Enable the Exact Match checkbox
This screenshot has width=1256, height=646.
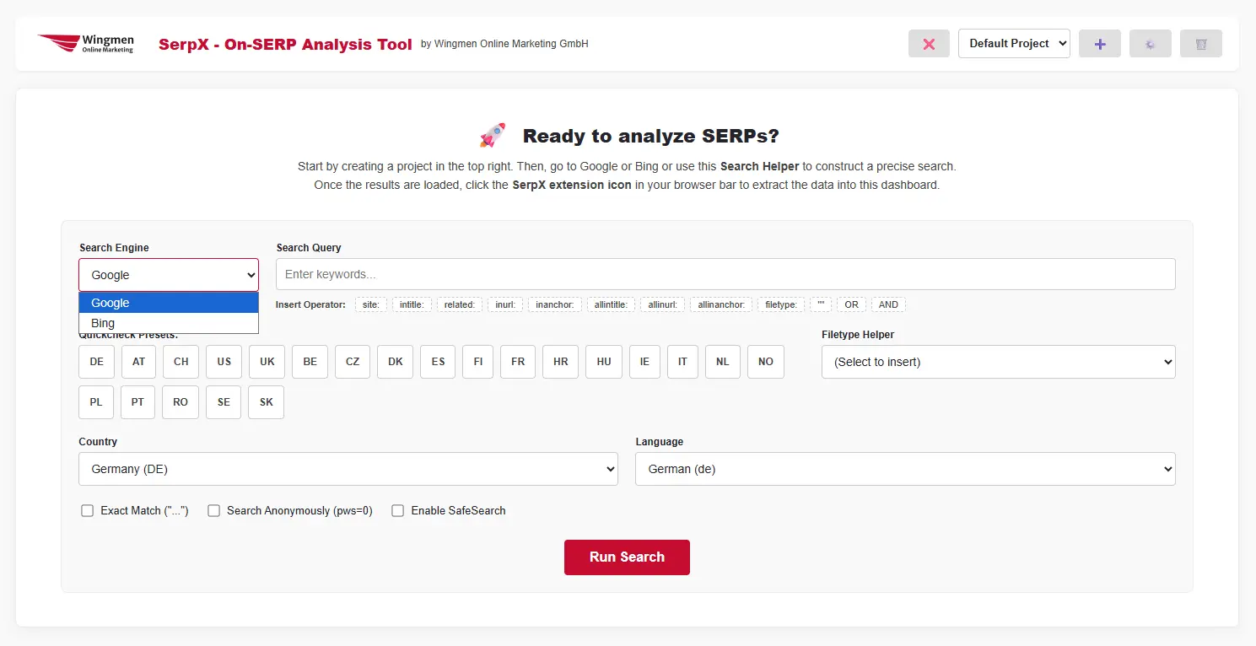click(x=88, y=510)
